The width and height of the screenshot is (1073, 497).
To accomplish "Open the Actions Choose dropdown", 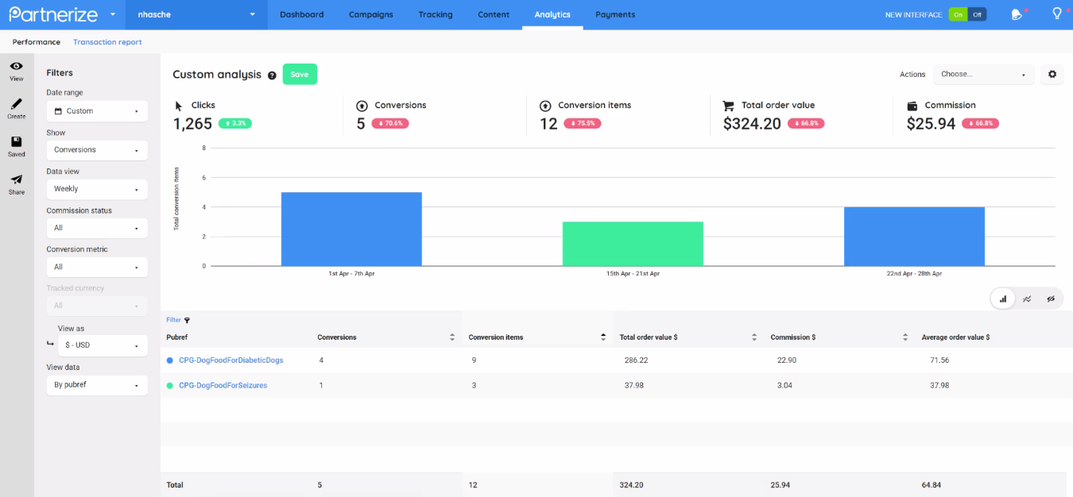I will pyautogui.click(x=984, y=74).
